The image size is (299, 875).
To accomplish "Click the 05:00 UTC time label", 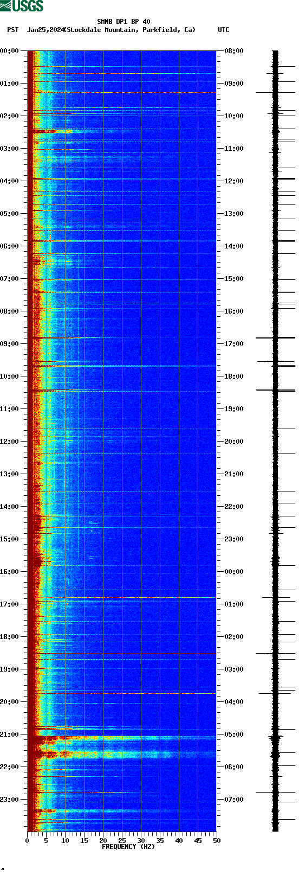I will tap(234, 735).
